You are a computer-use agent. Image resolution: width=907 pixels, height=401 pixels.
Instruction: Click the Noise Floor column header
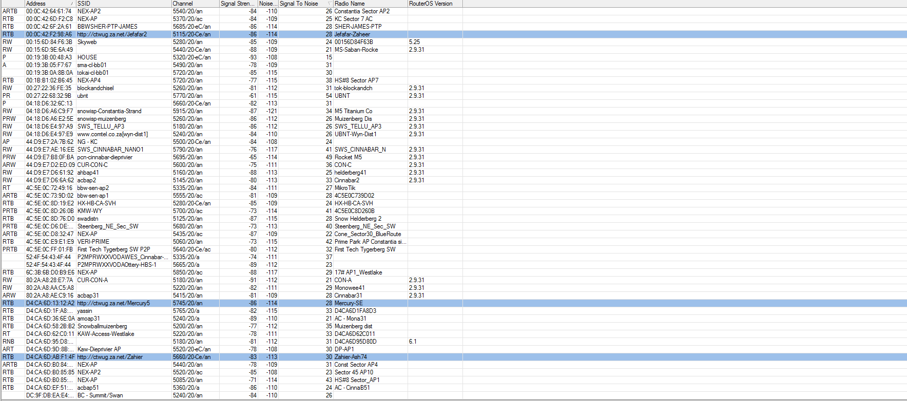pyautogui.click(x=267, y=4)
